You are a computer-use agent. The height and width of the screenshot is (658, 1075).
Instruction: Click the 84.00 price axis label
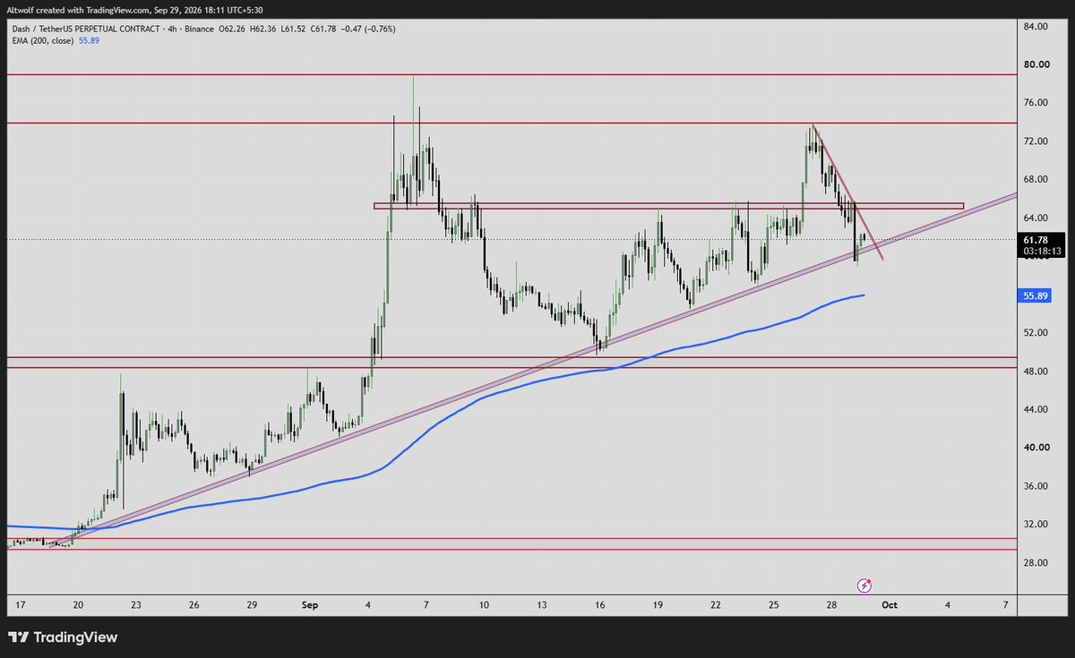point(1036,27)
